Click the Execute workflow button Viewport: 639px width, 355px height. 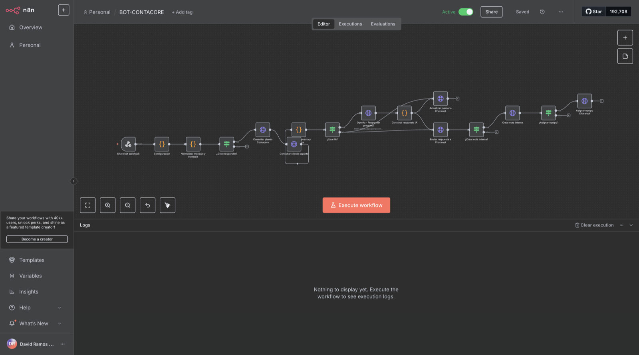pyautogui.click(x=356, y=205)
